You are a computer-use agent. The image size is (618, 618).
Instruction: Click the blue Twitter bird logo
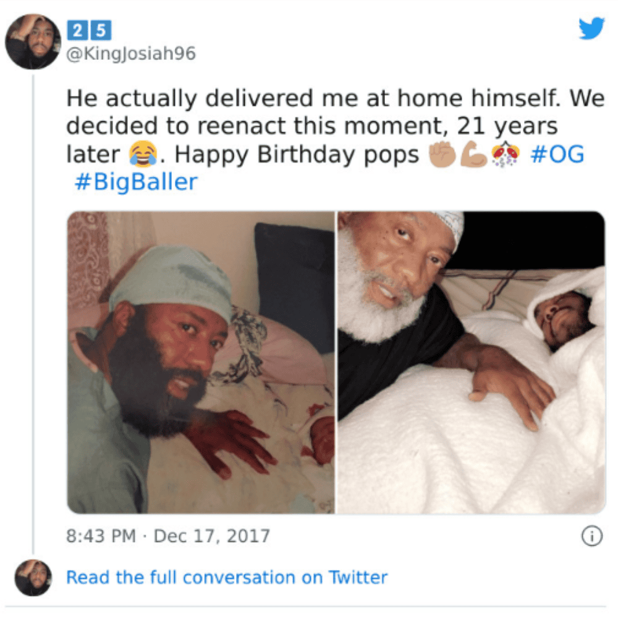pyautogui.click(x=591, y=28)
